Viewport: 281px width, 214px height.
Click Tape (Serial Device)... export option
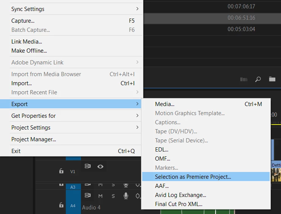tap(206, 141)
